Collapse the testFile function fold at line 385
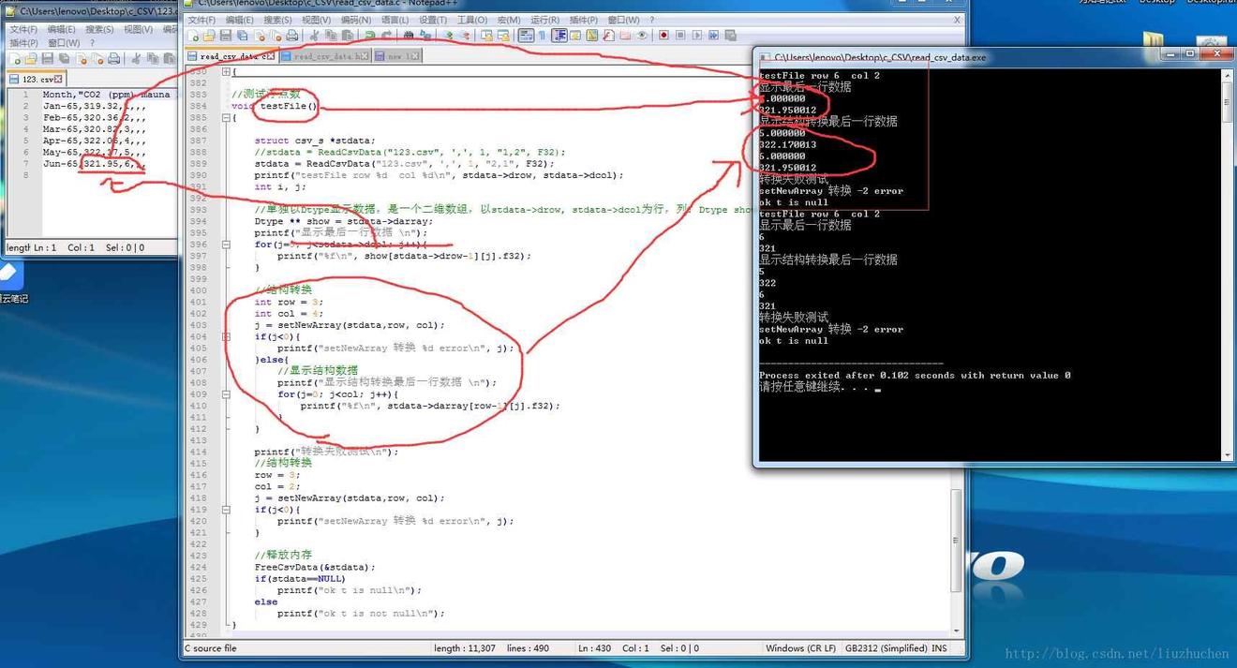Screen dimensions: 1237x668 click(x=226, y=117)
